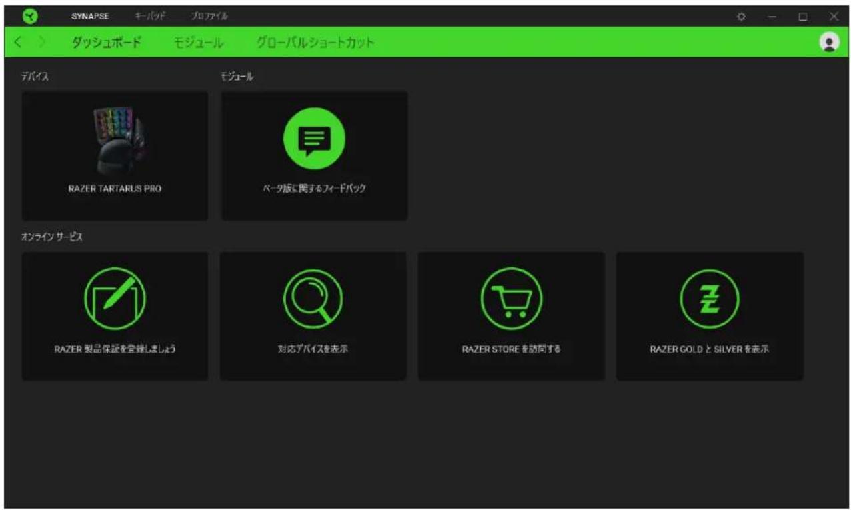This screenshot has height=510, width=851.
Task: Click the Razer logo icon
Action: (31, 15)
